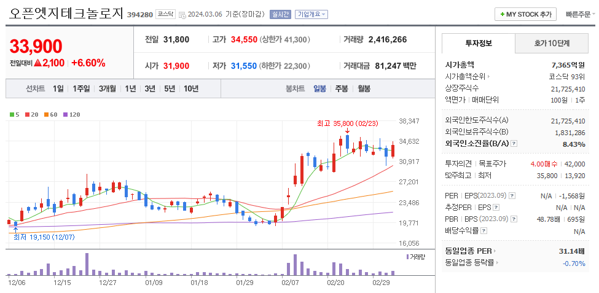Click the 고가 value 34,550
Screen dimensions: 599x293
tap(244, 39)
